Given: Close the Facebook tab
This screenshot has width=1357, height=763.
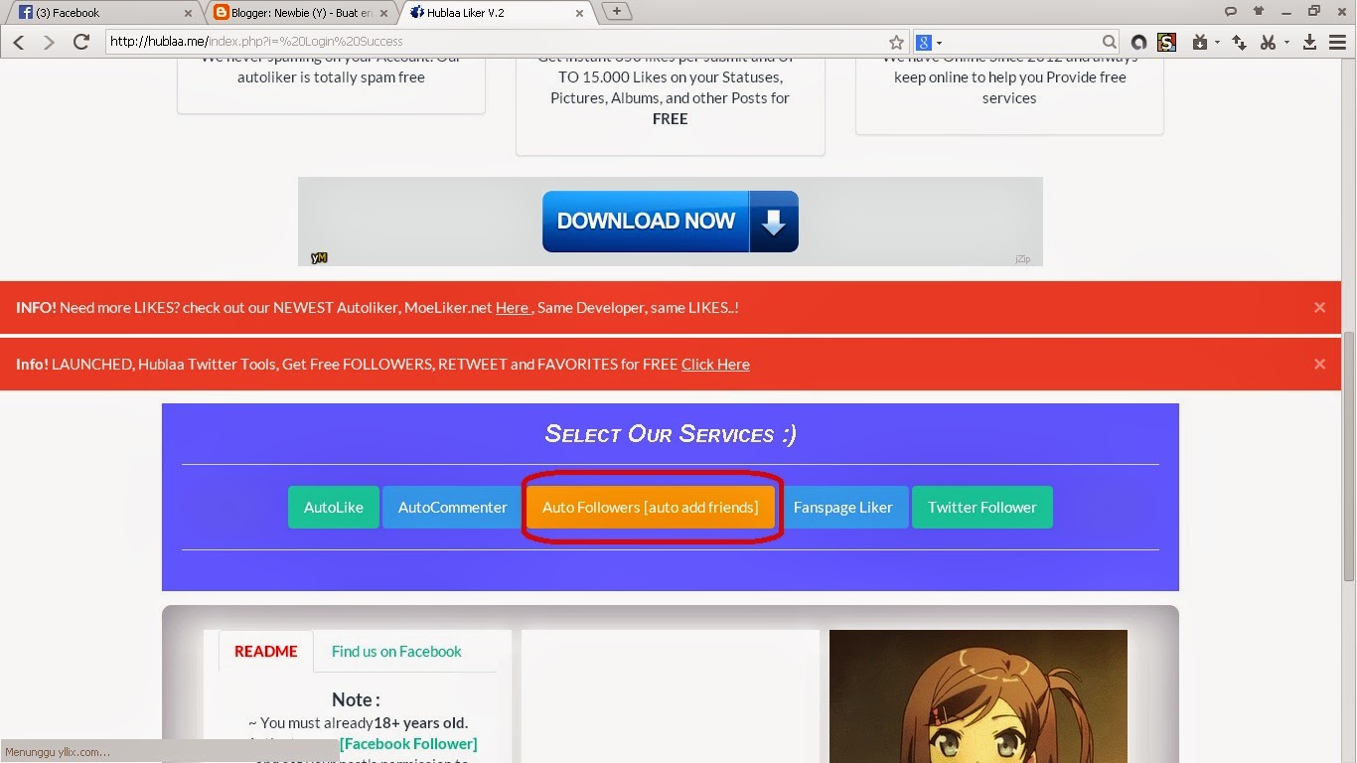Looking at the screenshot, I should pyautogui.click(x=189, y=13).
